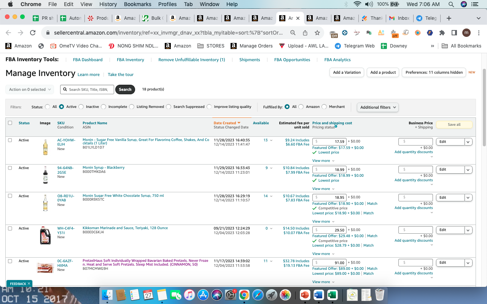487x304 pixels.
Task: Launch FaceTime from the Dock
Action: point(175,294)
